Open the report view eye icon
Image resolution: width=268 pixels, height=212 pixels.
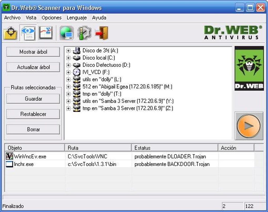pyautogui.click(x=28, y=33)
